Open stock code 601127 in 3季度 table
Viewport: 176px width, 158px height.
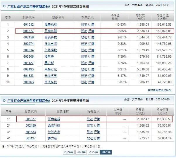tap(31, 138)
